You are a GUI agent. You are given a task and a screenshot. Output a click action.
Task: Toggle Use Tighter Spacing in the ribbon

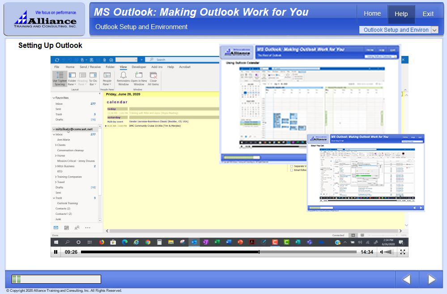coord(60,78)
